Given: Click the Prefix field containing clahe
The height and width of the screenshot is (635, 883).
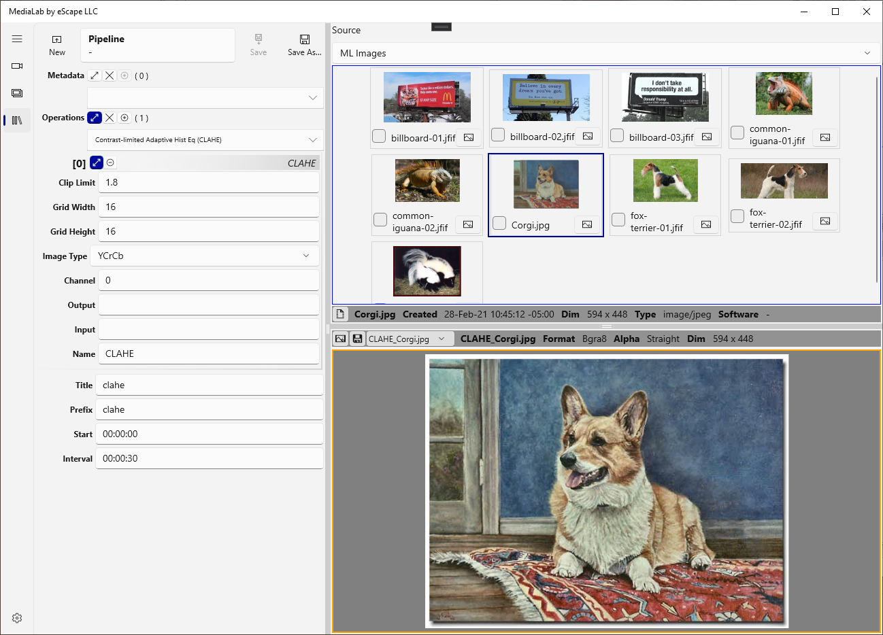Looking at the screenshot, I should (210, 409).
